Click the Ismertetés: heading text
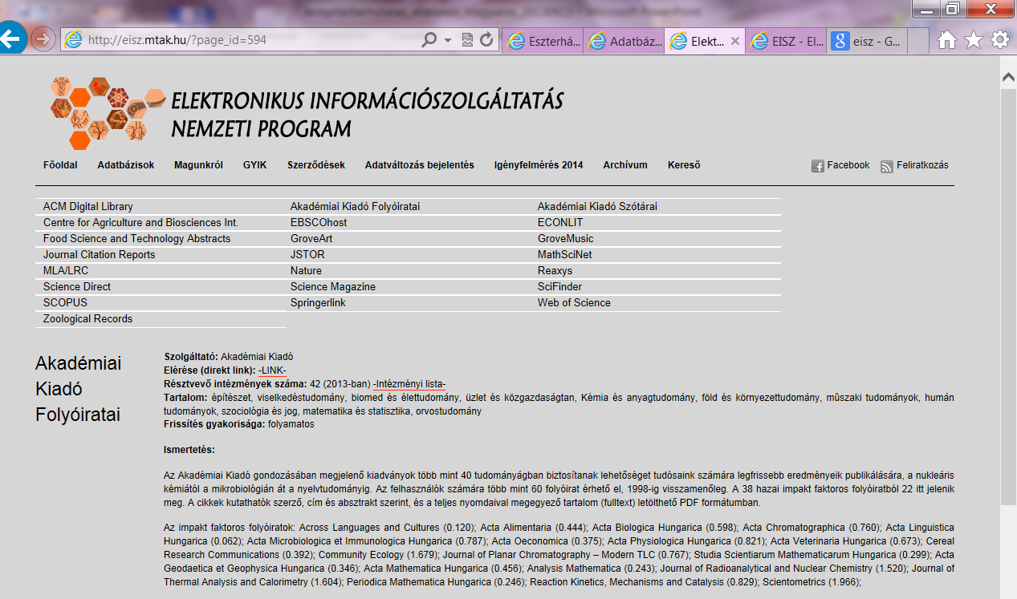The width and height of the screenshot is (1017, 599). [x=189, y=450]
